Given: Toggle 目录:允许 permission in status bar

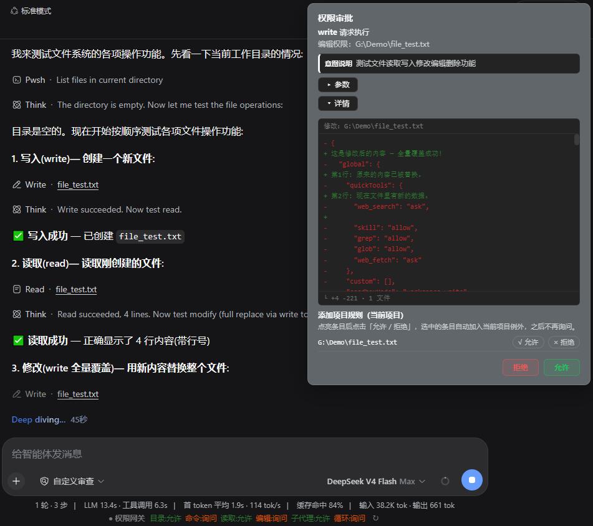Looking at the screenshot, I should 166,518.
